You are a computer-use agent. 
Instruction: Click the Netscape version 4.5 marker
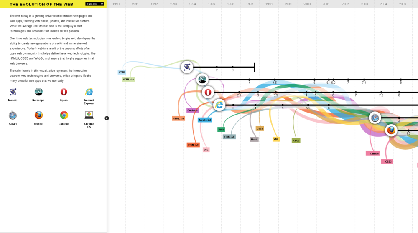[275, 80]
